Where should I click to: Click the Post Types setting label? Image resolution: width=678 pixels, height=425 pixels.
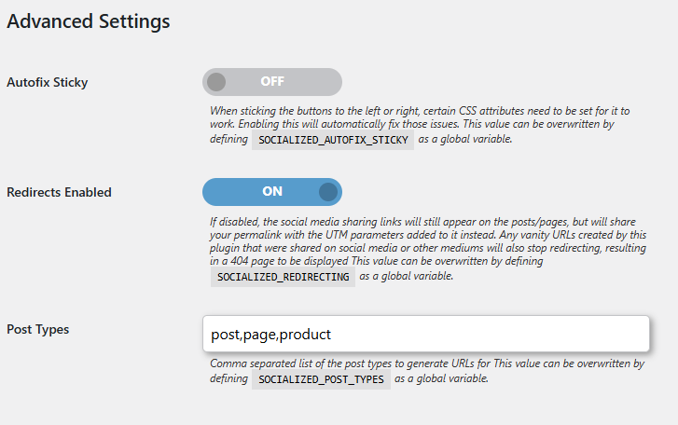pos(38,329)
